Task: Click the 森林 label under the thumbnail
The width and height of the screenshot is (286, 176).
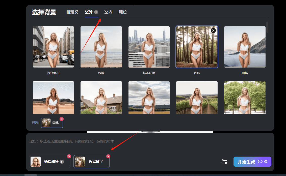Action: tap(197, 73)
